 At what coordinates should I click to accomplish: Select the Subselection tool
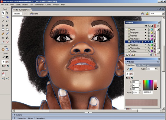coord(7,13)
